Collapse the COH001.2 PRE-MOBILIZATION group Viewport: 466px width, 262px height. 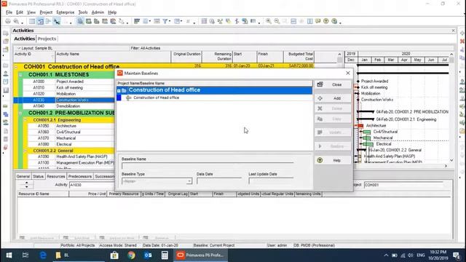[x=20, y=114]
